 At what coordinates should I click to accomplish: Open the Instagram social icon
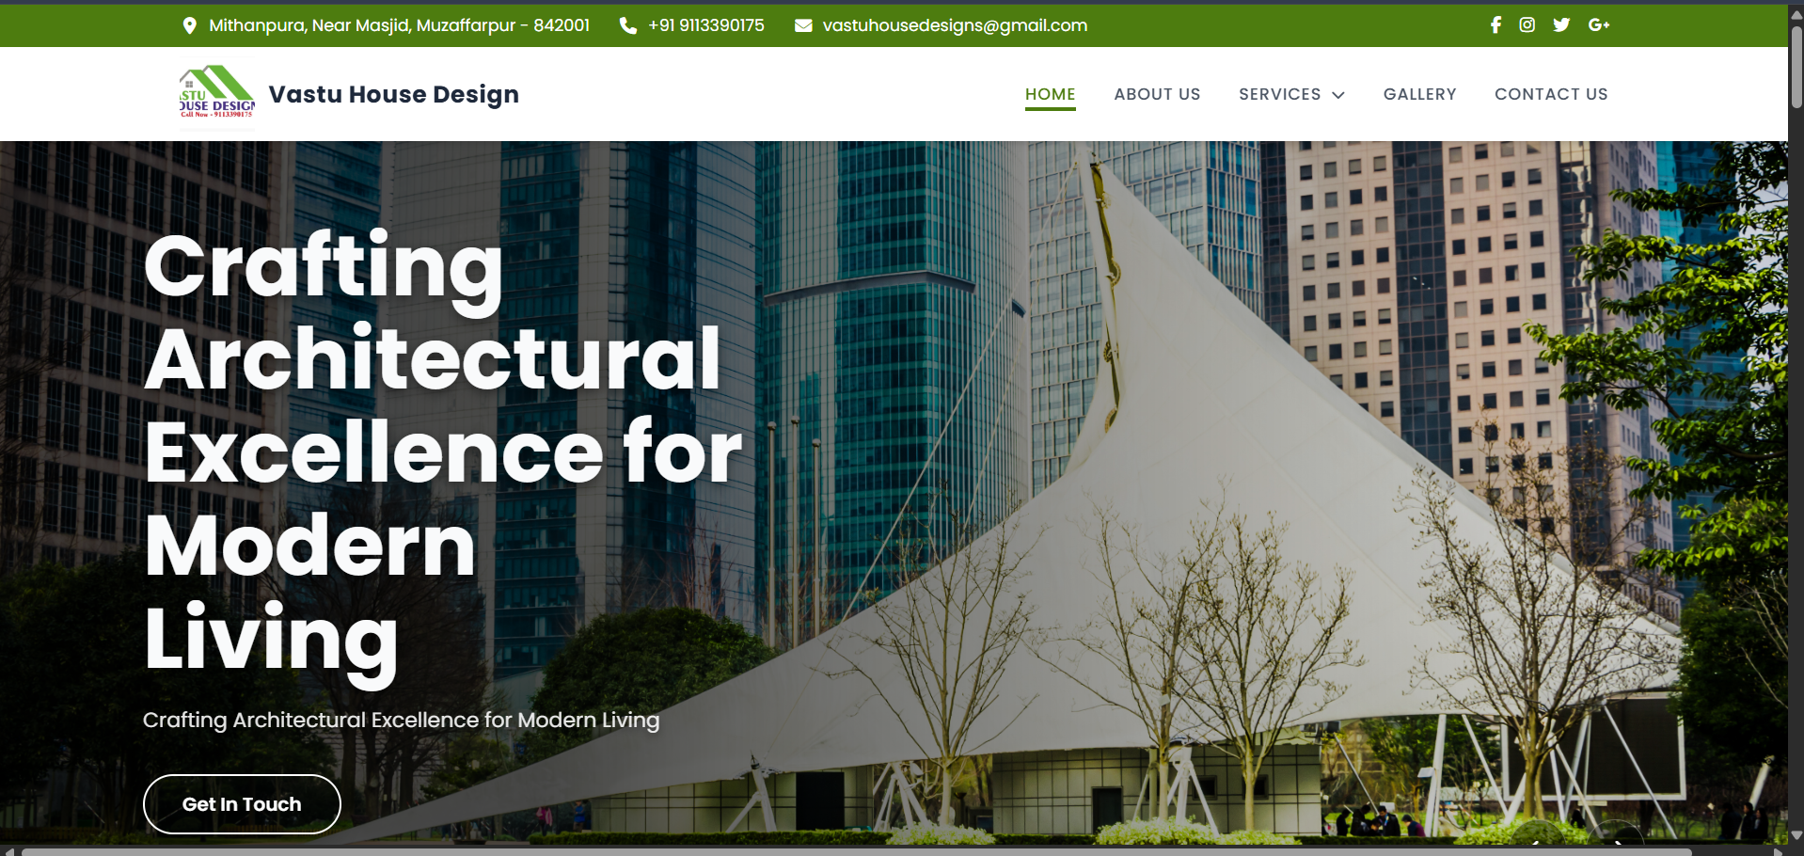(x=1527, y=25)
